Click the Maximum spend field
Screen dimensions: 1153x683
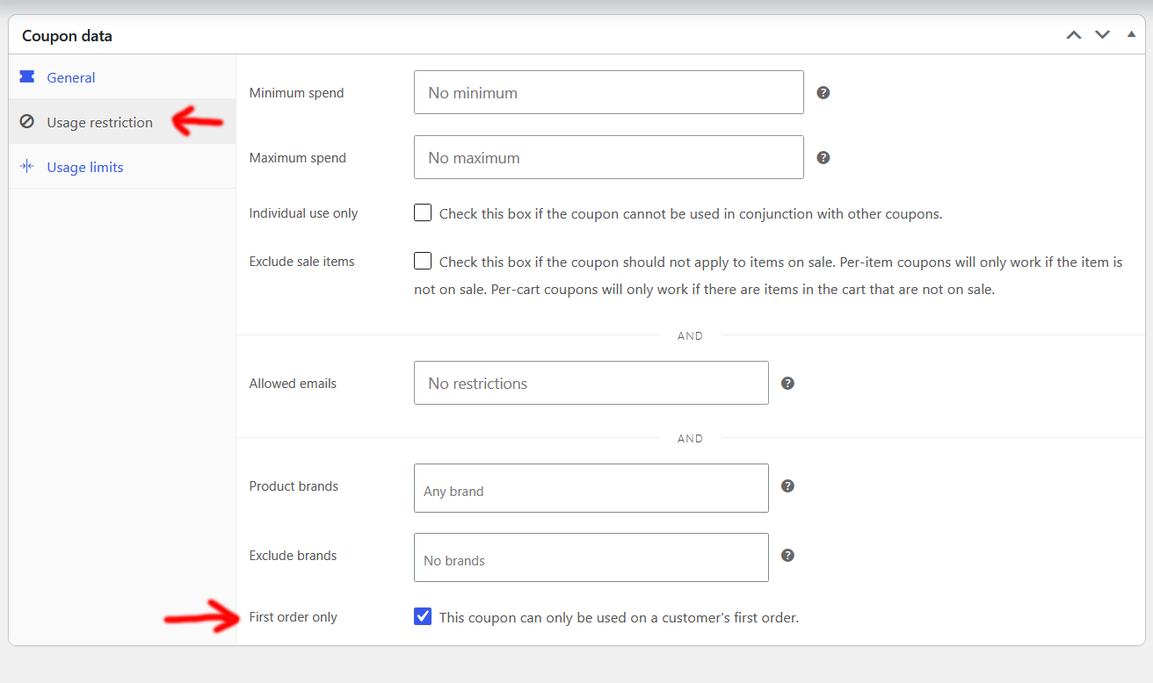point(608,157)
